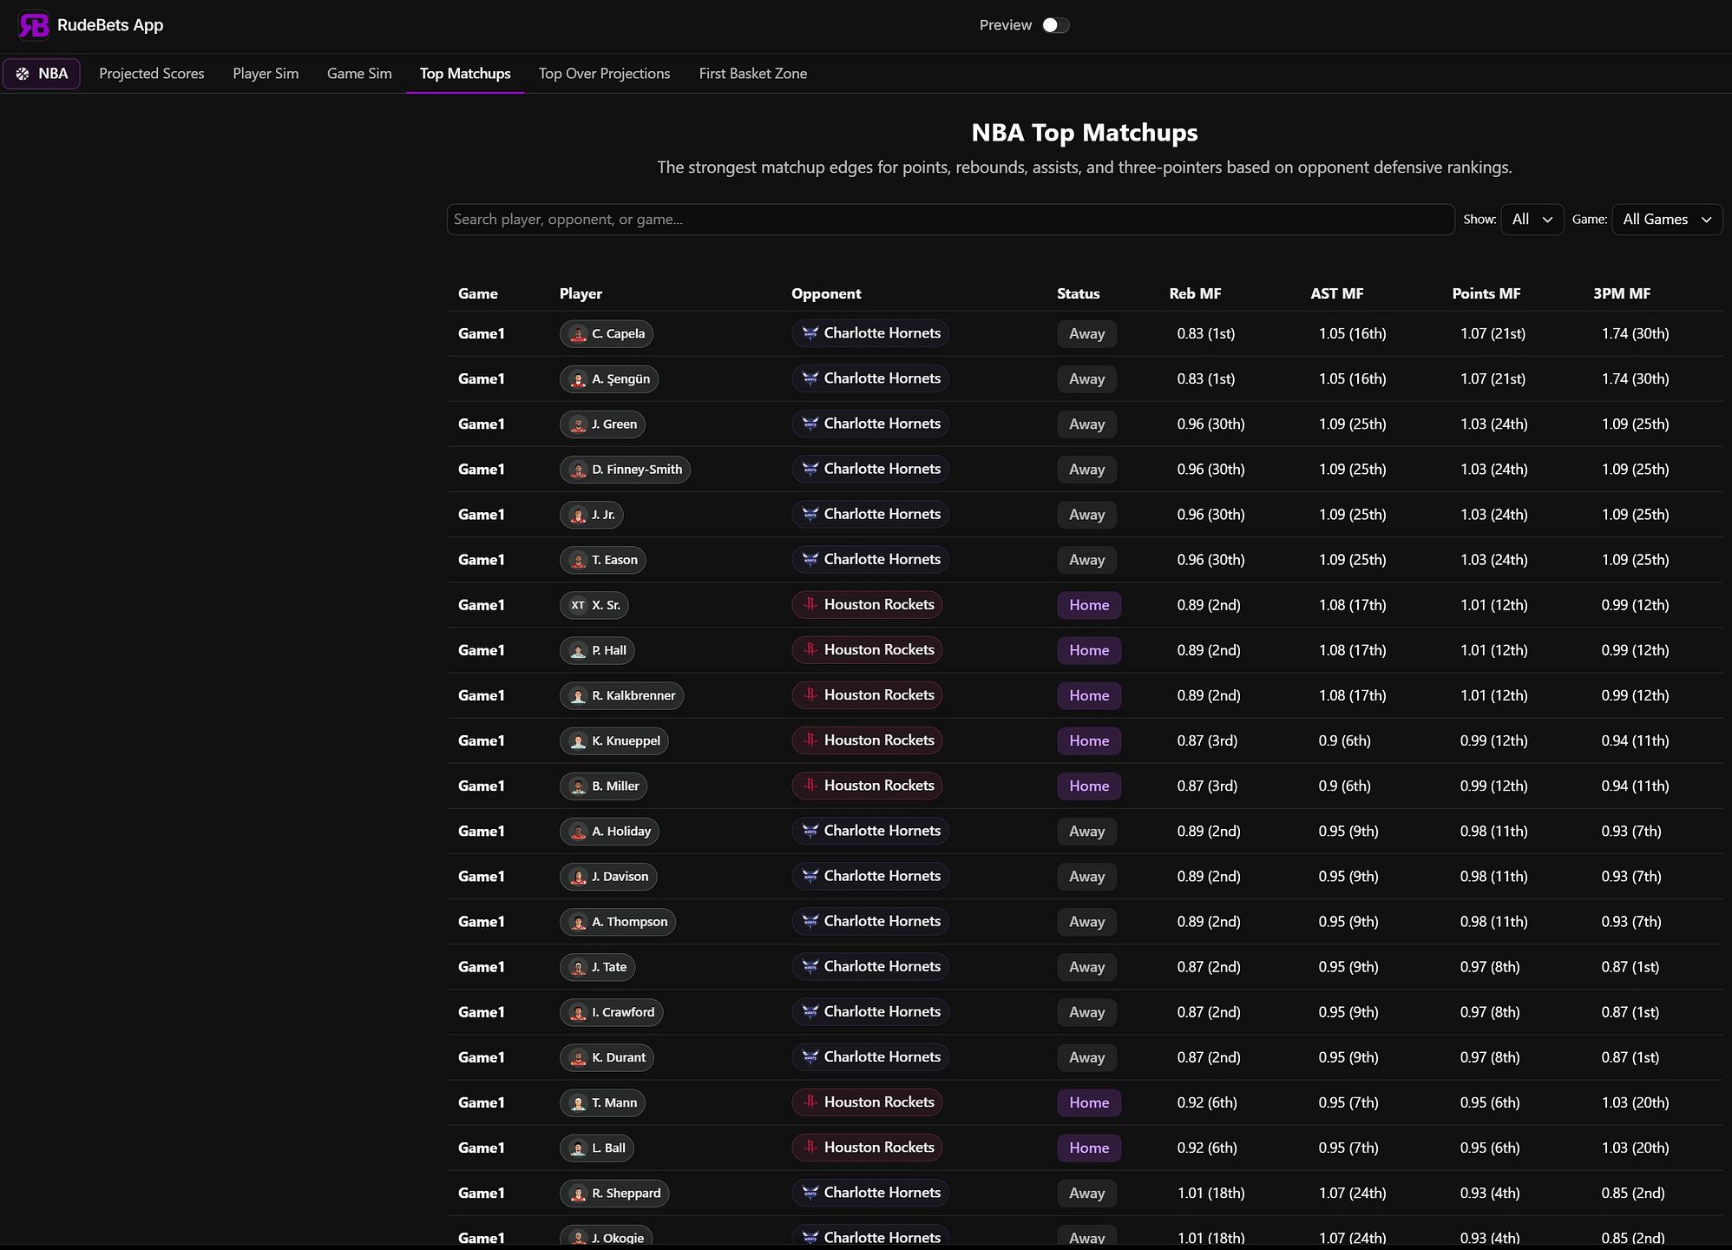The height and width of the screenshot is (1250, 1732).
Task: Click the J. Tate player chip
Action: click(x=598, y=967)
